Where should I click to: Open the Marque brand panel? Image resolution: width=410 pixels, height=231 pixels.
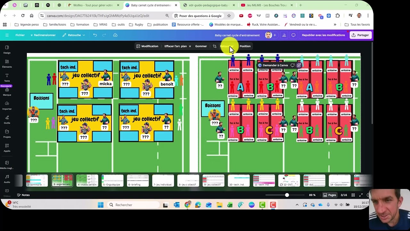(x=7, y=92)
